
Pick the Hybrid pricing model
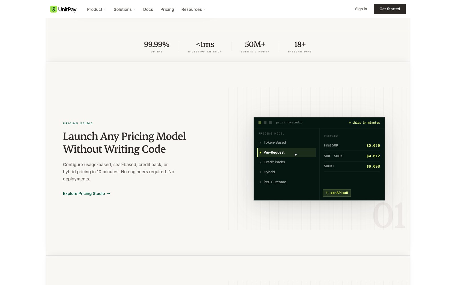click(286, 172)
